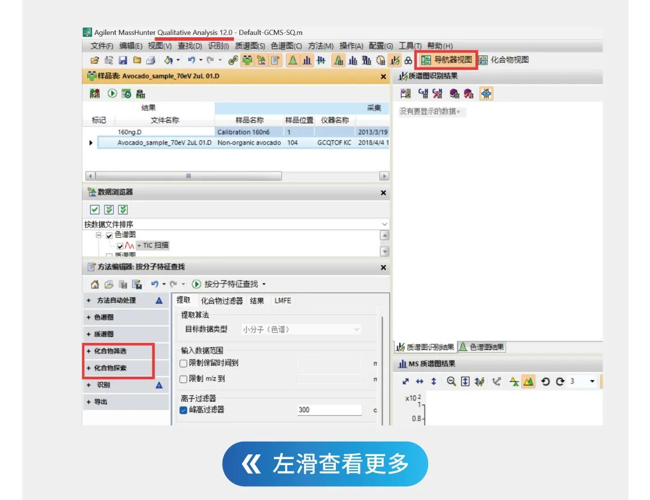Click highlighted rightmost icon in 质谱图识别结果 toolbar
The image size is (650, 500).
[486, 94]
